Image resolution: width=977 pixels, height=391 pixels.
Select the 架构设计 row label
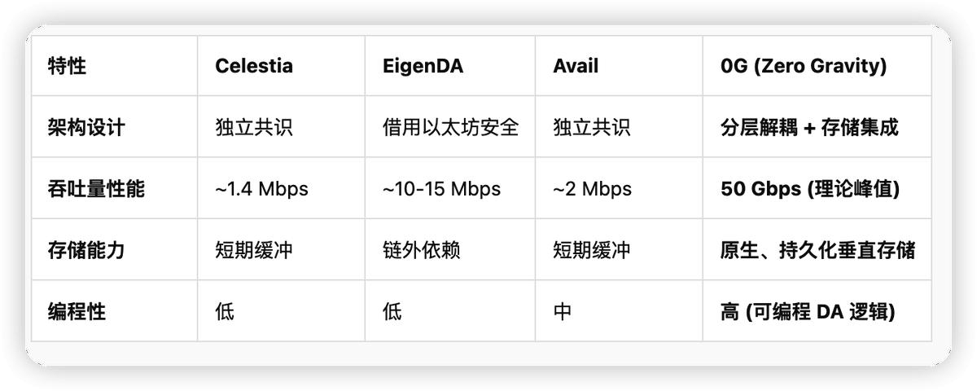[x=86, y=128]
